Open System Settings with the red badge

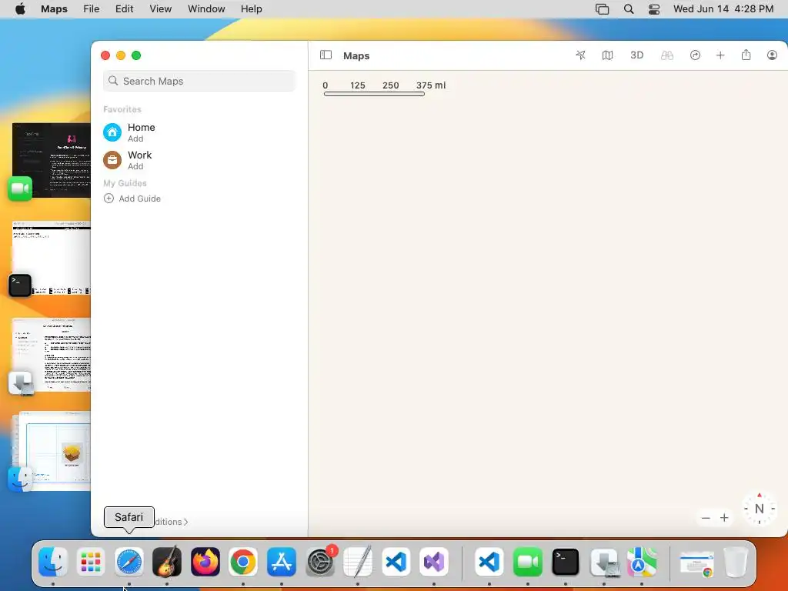click(319, 562)
